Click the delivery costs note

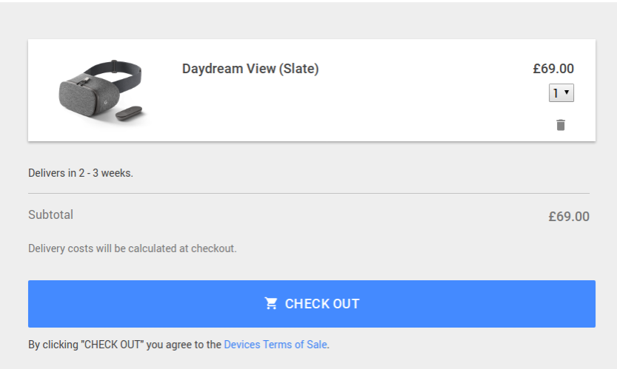(x=133, y=248)
